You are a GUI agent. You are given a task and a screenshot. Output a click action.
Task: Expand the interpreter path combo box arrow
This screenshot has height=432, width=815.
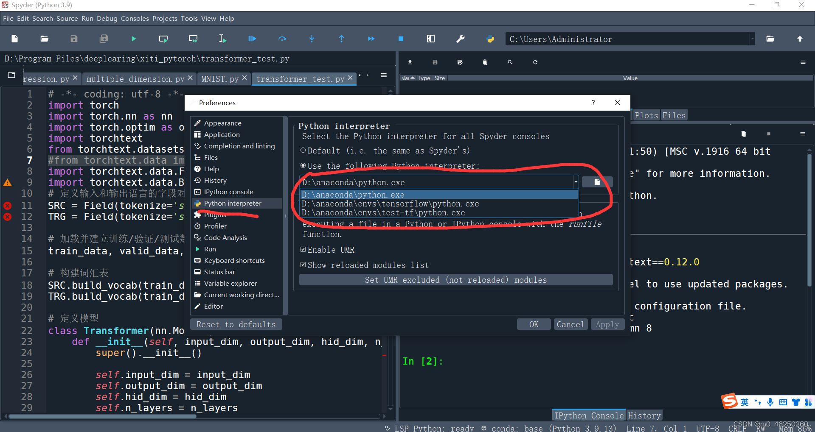[x=576, y=182]
